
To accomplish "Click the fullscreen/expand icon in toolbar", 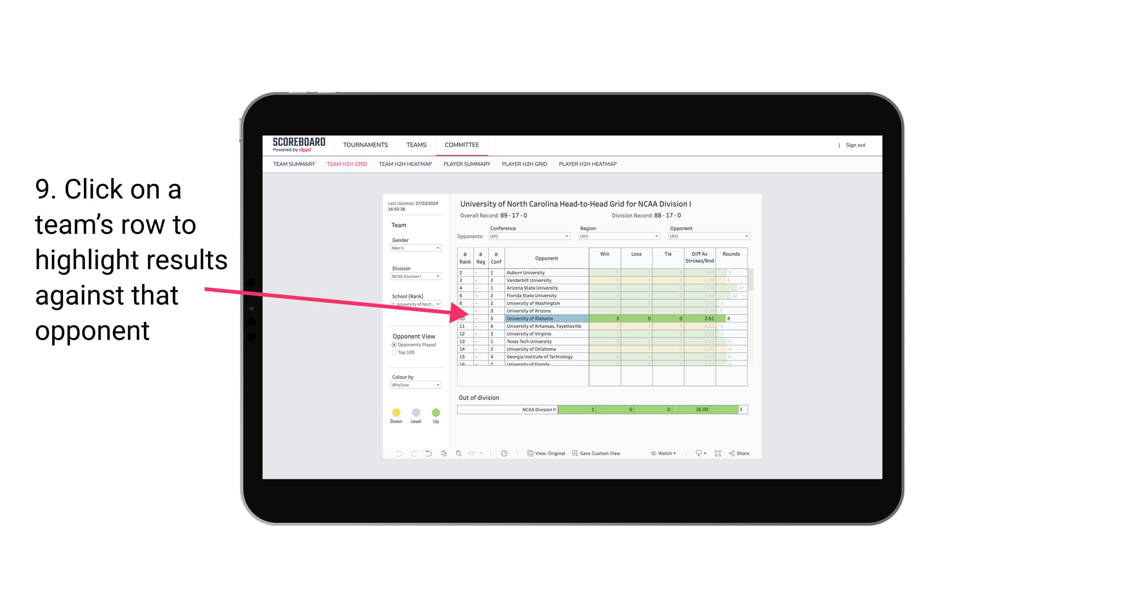I will 719,454.
